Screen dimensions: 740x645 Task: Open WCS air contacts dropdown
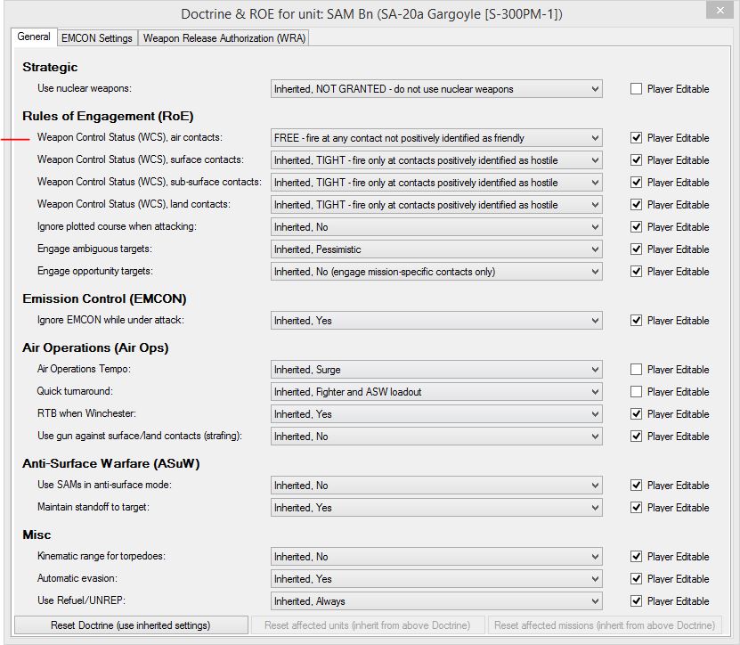(x=436, y=138)
